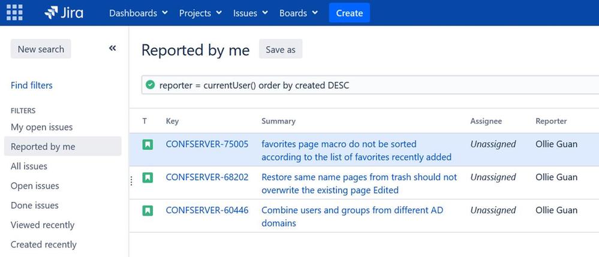The width and height of the screenshot is (599, 257).
Task: Click the Create button
Action: pos(349,13)
